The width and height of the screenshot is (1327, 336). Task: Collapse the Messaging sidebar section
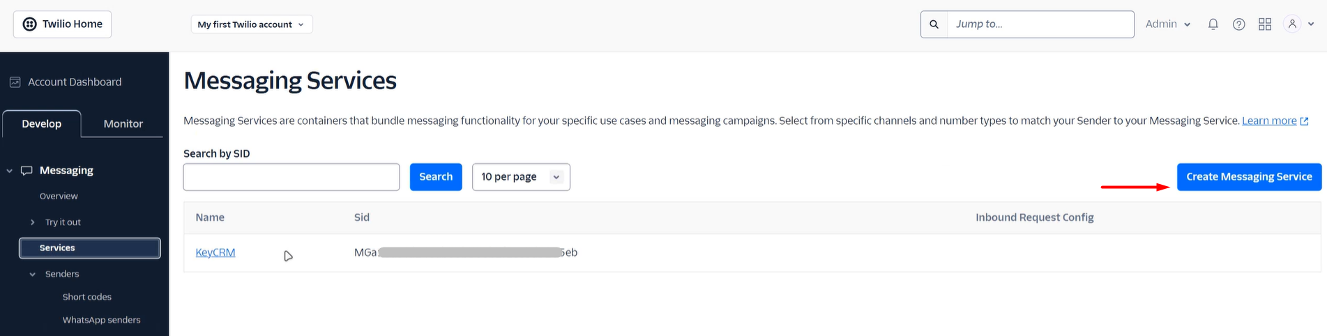tap(9, 171)
